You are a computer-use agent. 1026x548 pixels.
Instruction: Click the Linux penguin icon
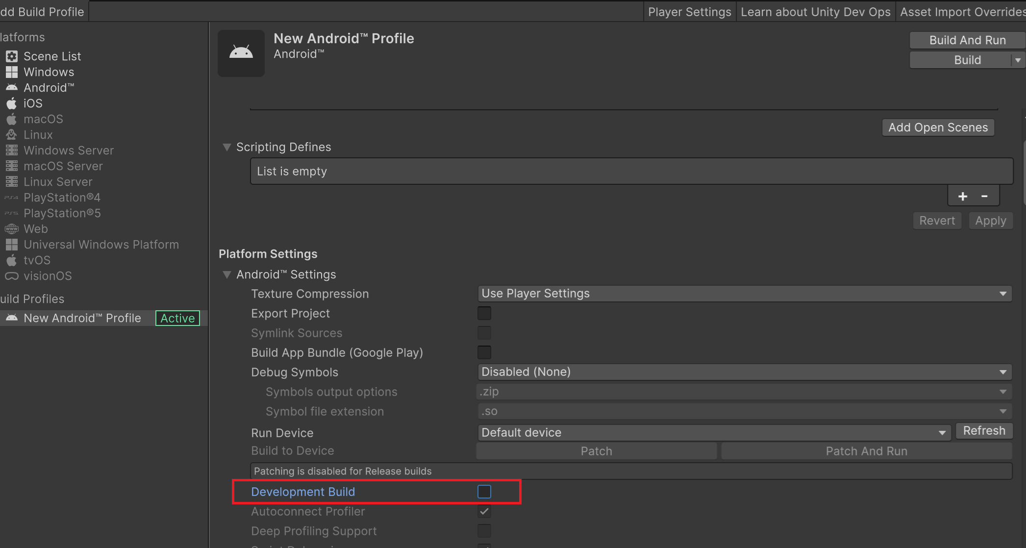pyautogui.click(x=12, y=135)
